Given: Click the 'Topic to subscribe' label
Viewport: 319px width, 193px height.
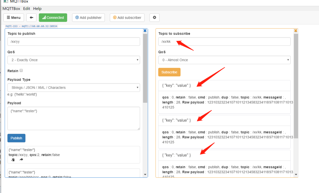Looking at the screenshot, I should [174, 34].
